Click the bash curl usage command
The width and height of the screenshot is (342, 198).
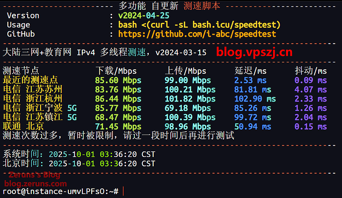pos(199,25)
